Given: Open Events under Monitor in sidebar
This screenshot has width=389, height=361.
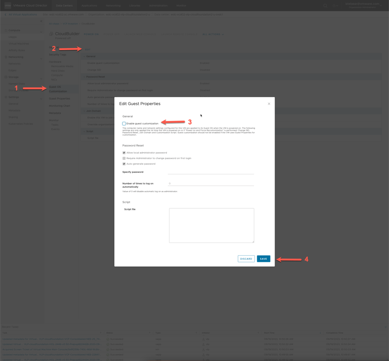Looking at the screenshot, I should pyautogui.click(x=55, y=129).
